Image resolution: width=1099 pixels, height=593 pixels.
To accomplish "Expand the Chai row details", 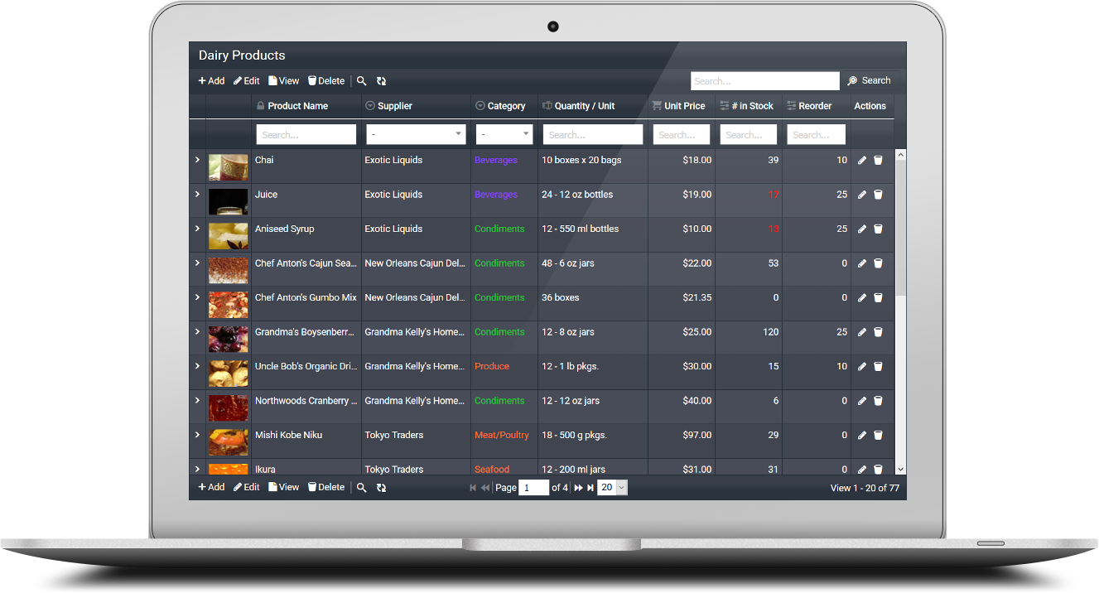I will 197,160.
